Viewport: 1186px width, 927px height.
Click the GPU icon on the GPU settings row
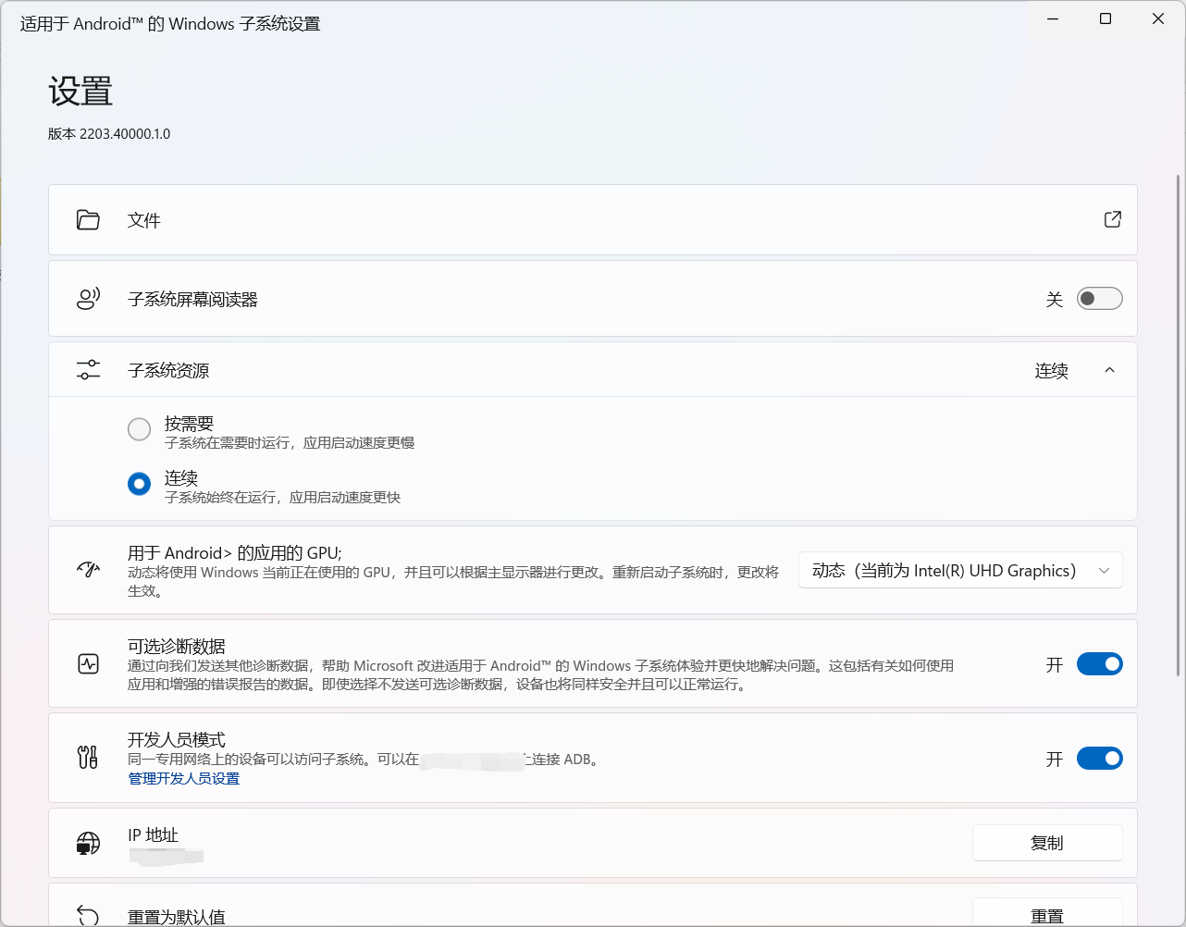pos(88,570)
